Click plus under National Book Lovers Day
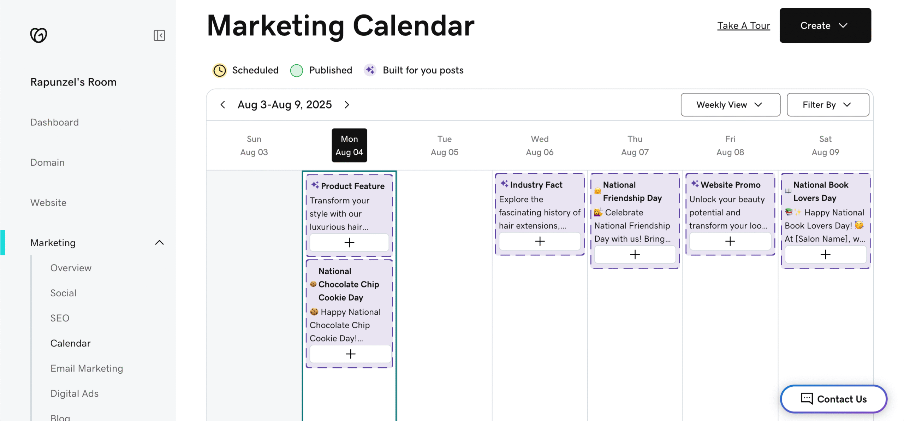The height and width of the screenshot is (421, 904). point(825,254)
